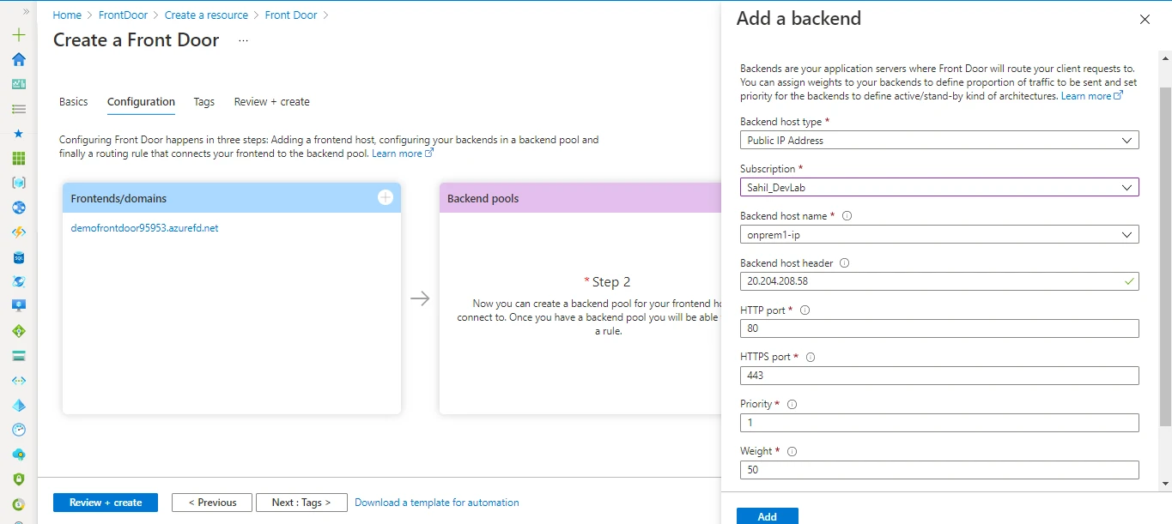
Task: Click the add frontend plus icon in Frontends/domains
Action: [386, 197]
